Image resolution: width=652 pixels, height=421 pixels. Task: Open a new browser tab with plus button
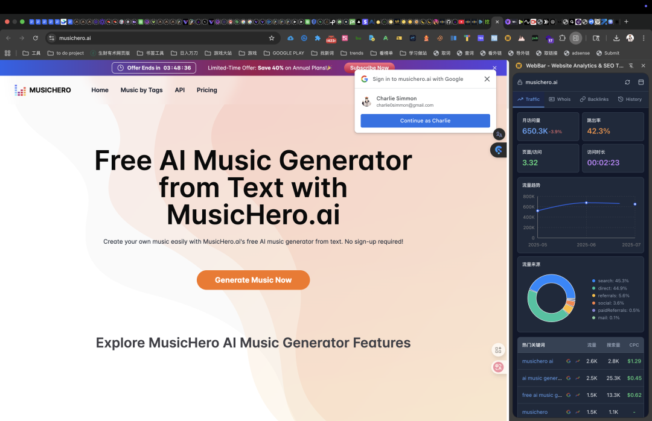tap(626, 22)
